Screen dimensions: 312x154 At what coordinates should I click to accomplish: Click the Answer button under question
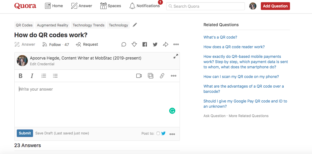click(x=25, y=44)
